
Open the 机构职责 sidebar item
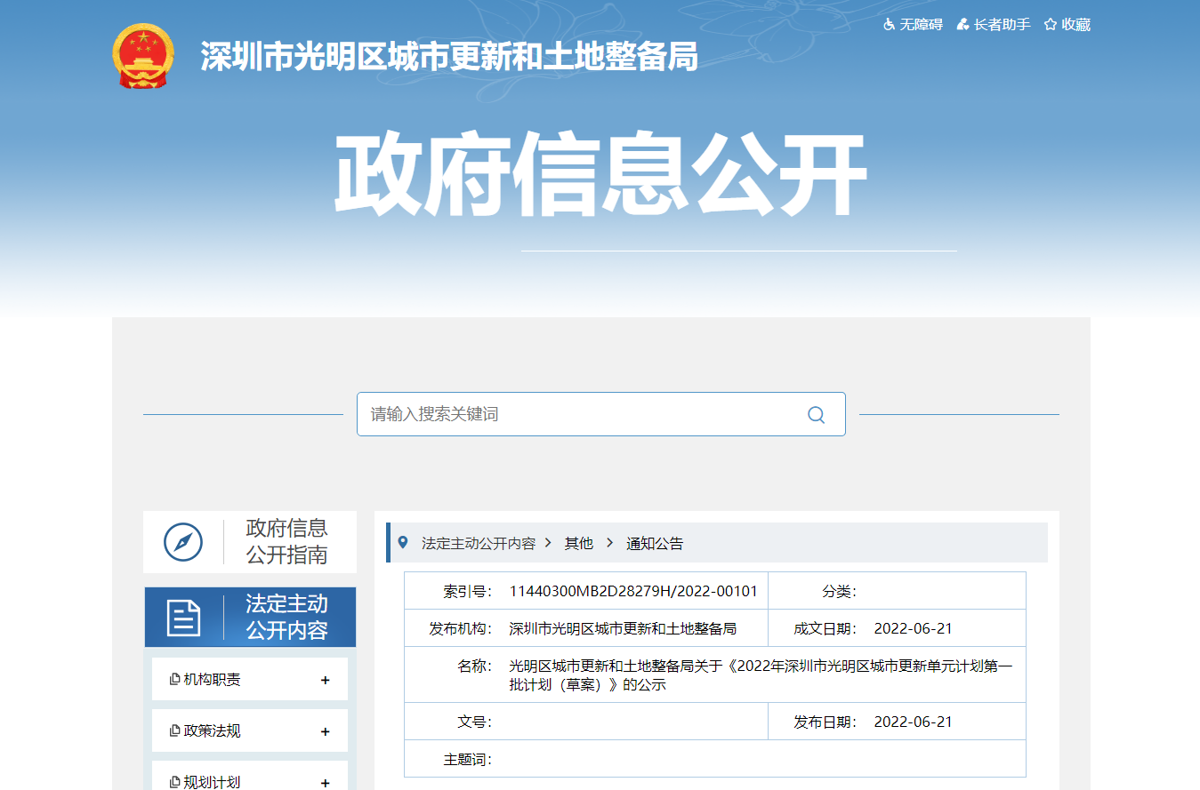212,680
